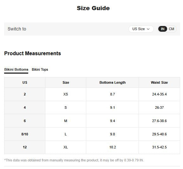Image resolution: width=183 pixels, height=169 pixels.
Task: Click the 31.5-42.5 waist size cell
Action: 159,147
